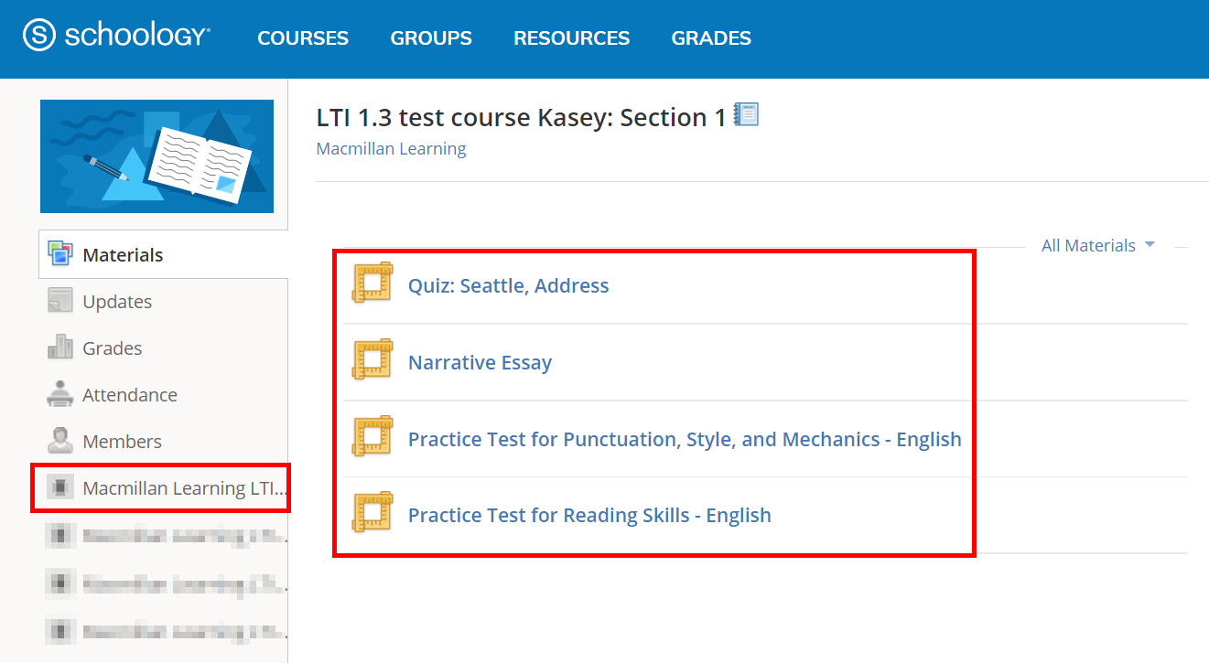Open the GROUPS menu
The image size is (1209, 663).
click(x=430, y=37)
